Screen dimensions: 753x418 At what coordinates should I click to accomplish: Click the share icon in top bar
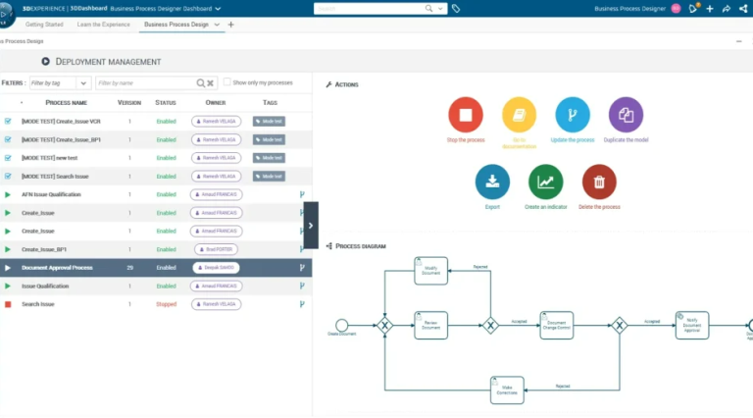(x=726, y=9)
